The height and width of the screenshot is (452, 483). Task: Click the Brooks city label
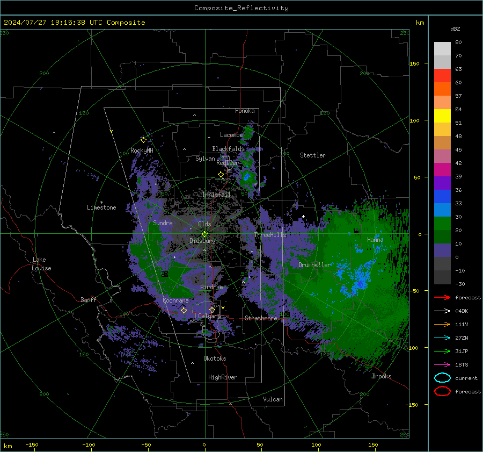[x=382, y=376]
